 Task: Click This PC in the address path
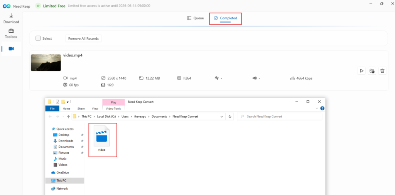(87, 117)
